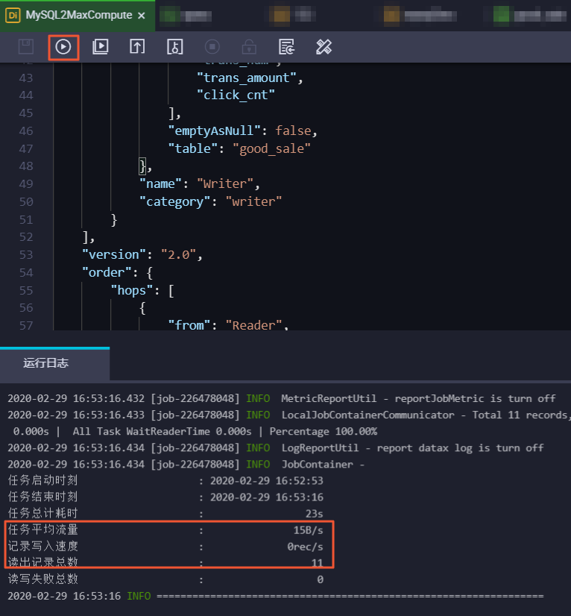Click the Stop run icon

pos(212,47)
